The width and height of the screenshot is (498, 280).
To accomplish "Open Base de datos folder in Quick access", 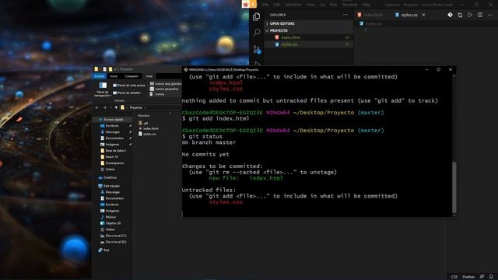I will tap(114, 150).
